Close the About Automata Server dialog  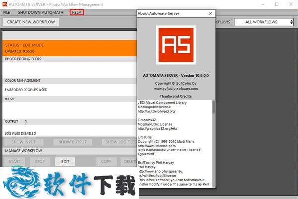[210, 13]
